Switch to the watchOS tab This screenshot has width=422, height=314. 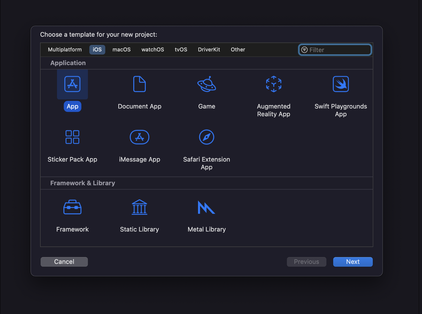point(153,50)
